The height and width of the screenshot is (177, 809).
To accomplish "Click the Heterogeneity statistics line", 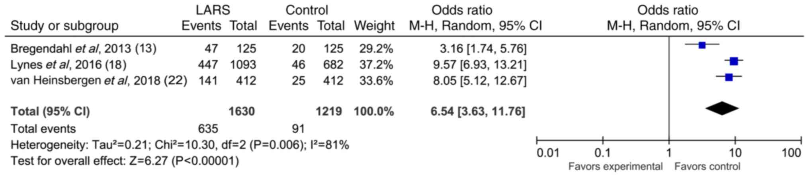I will click(180, 145).
